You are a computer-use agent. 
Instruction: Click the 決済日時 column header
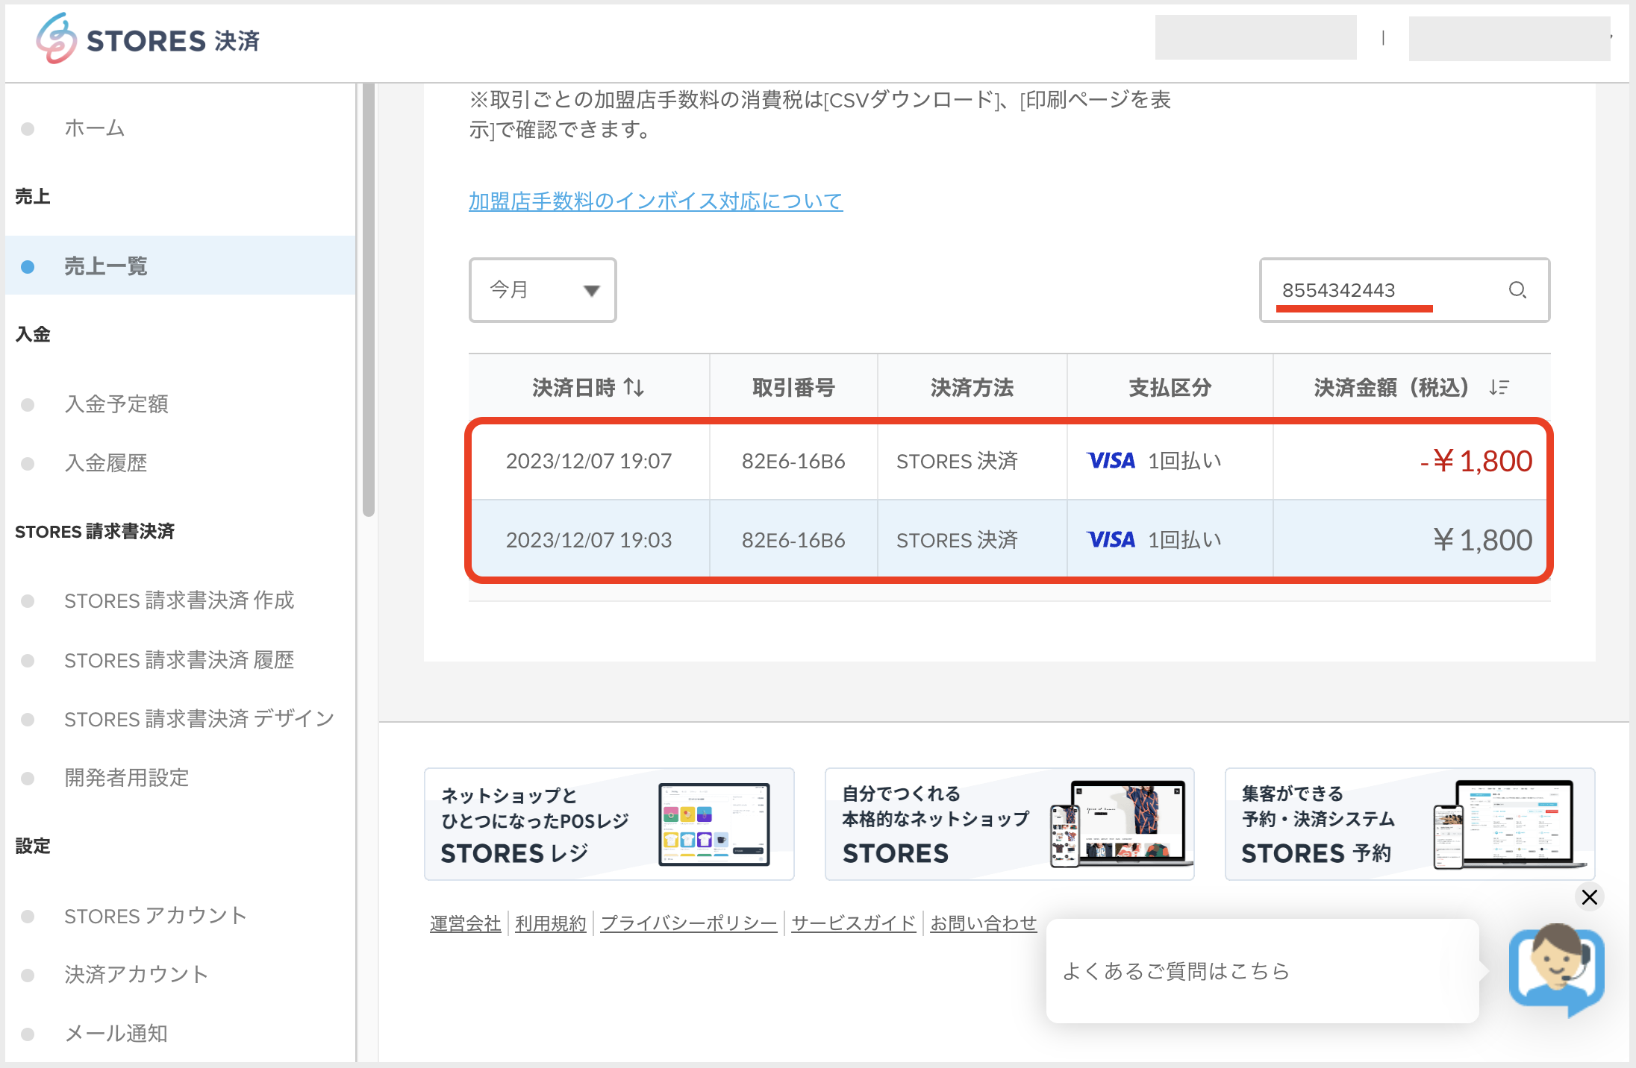(588, 387)
